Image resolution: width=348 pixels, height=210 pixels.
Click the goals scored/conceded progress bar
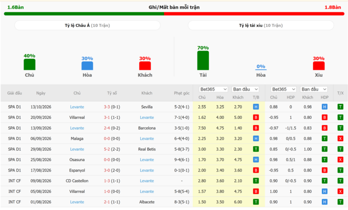[x=174, y=14]
